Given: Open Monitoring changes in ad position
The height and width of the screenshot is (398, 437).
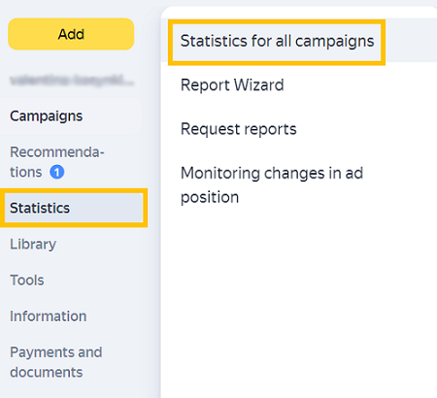Looking at the screenshot, I should point(272,185).
